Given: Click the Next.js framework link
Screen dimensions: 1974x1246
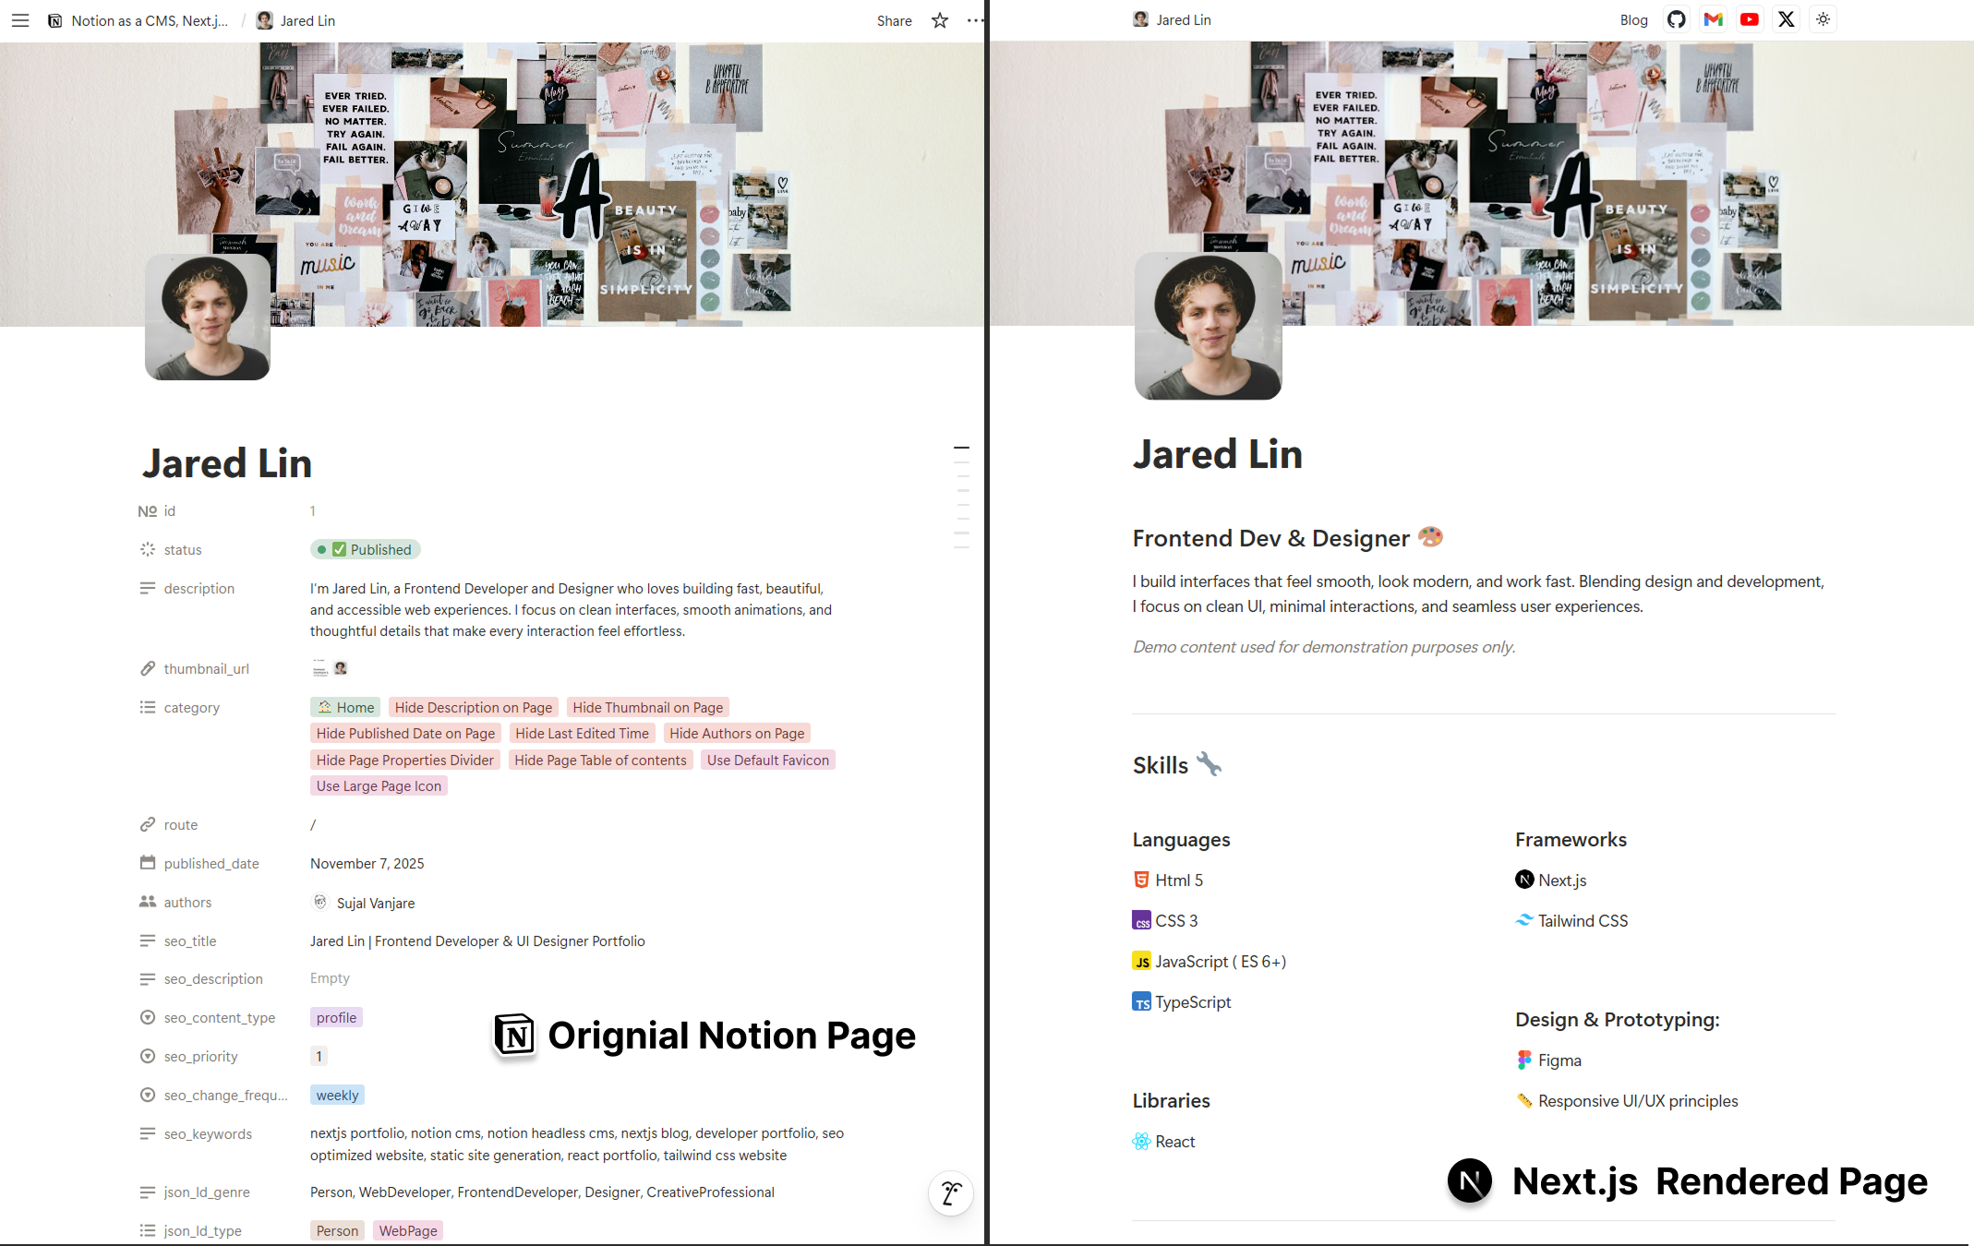Looking at the screenshot, I should click(1561, 881).
